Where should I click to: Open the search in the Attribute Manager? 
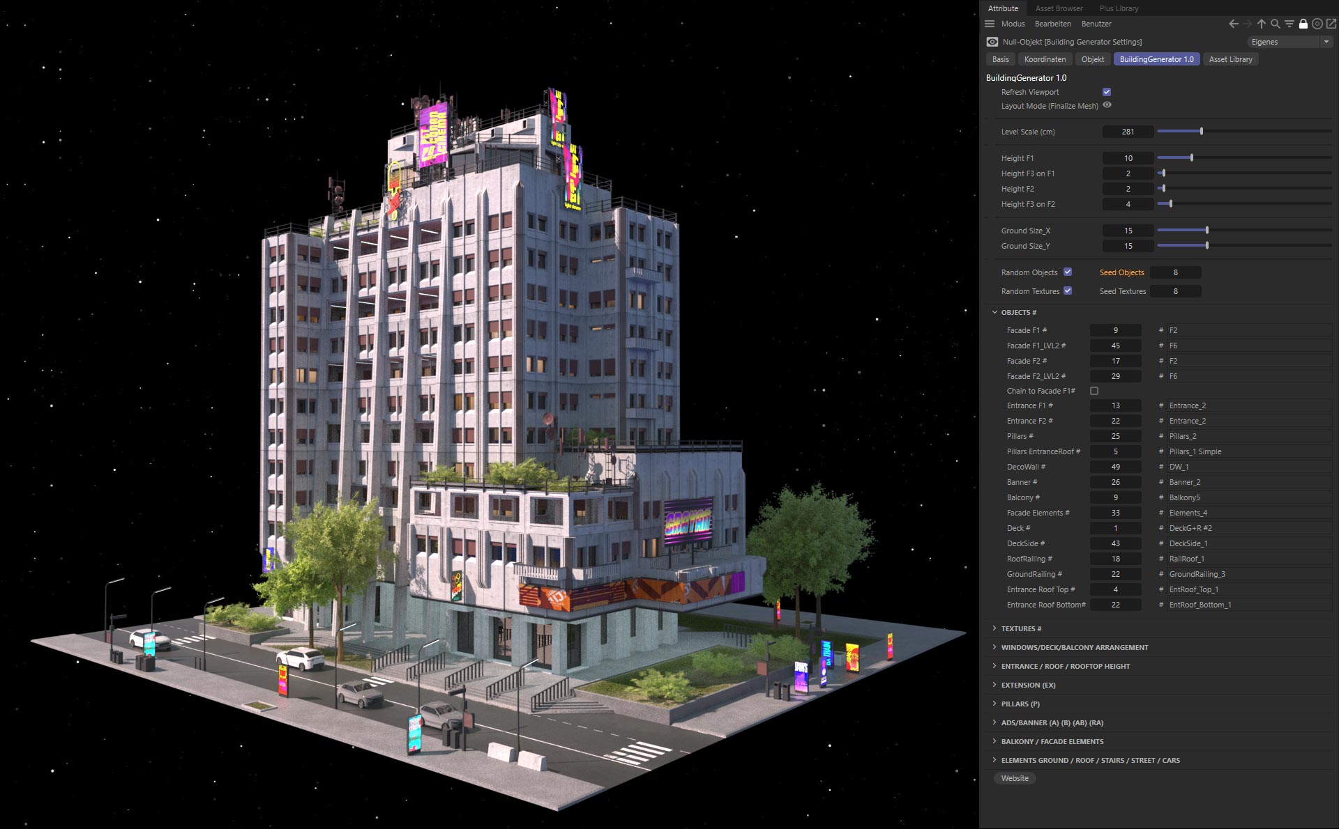click(x=1276, y=24)
